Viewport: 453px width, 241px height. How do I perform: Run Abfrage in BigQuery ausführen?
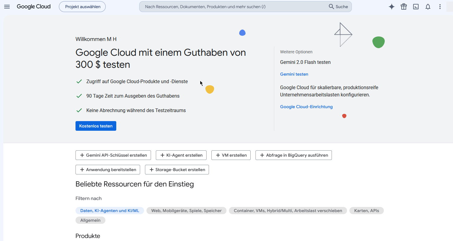(x=294, y=155)
